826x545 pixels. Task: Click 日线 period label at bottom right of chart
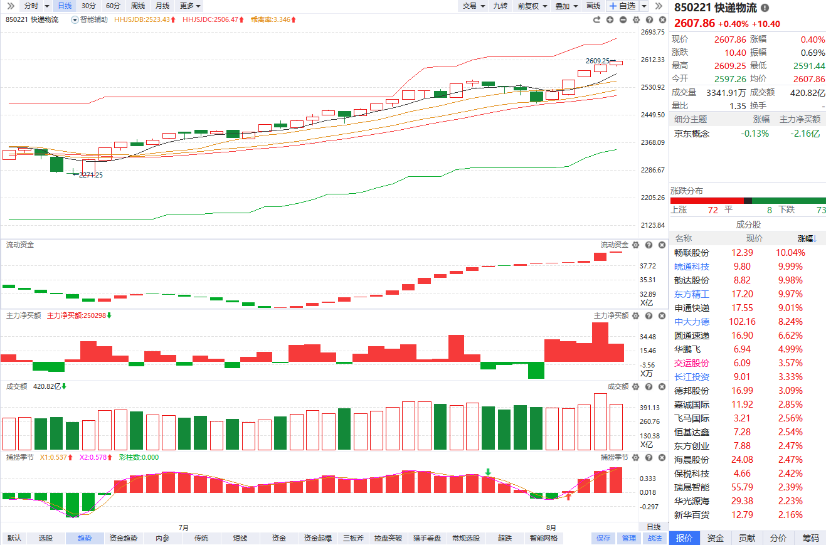pos(654,527)
